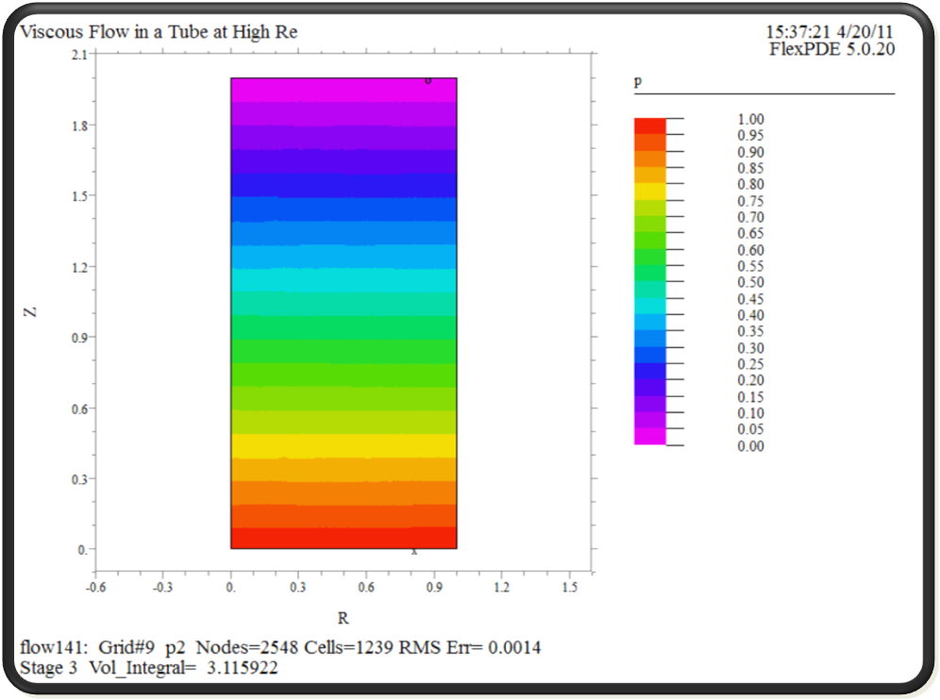Click the Z axis label
Screen dimensions: 940x700
click(30, 312)
